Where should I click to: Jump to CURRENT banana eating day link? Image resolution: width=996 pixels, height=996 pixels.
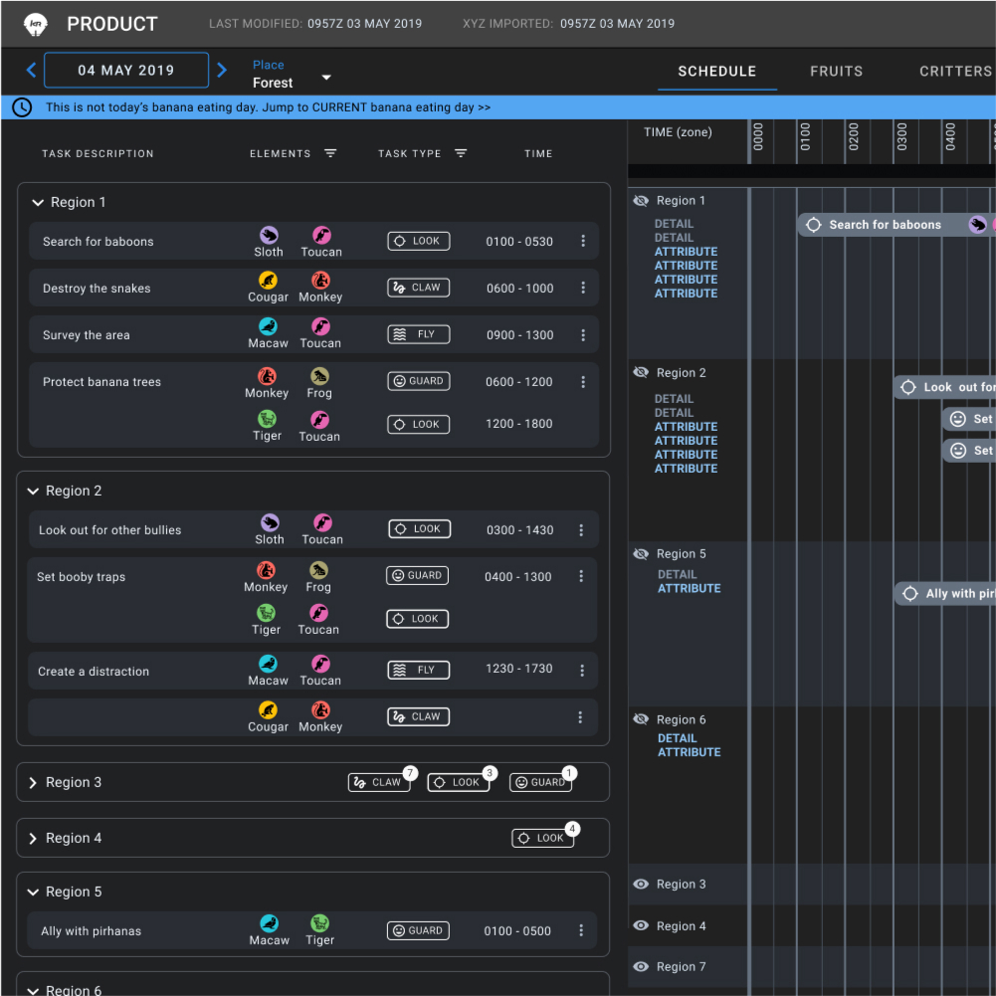click(377, 107)
